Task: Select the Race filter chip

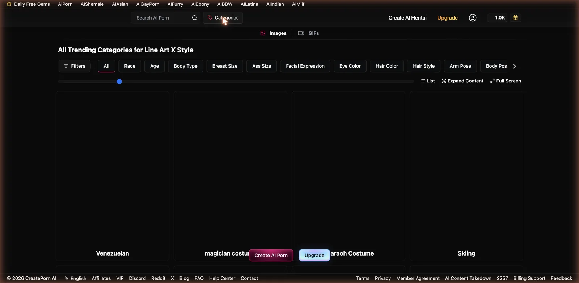Action: pyautogui.click(x=130, y=66)
